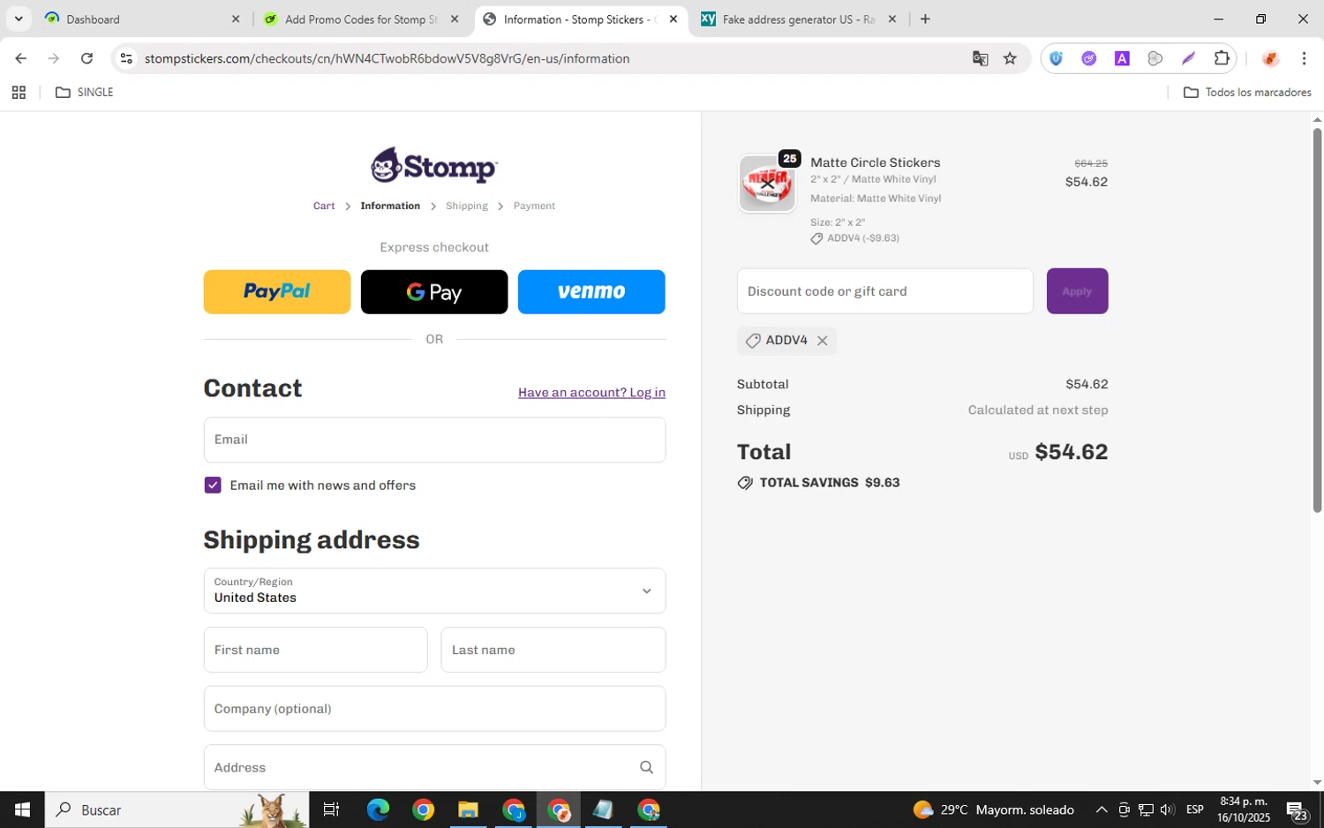Viewport: 1324px width, 828px height.
Task: Click the volume speaker tray icon
Action: (x=1167, y=809)
